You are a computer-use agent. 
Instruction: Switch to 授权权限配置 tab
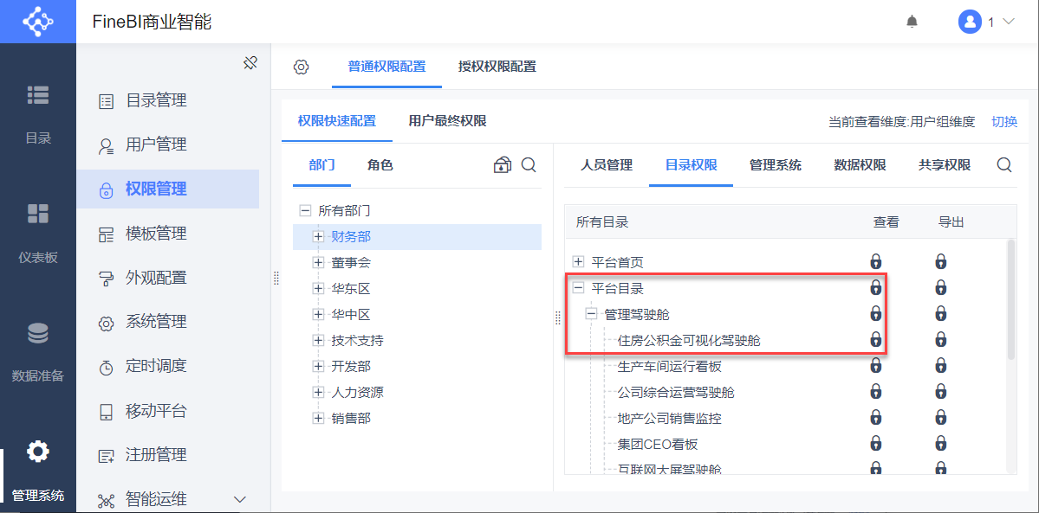(497, 67)
